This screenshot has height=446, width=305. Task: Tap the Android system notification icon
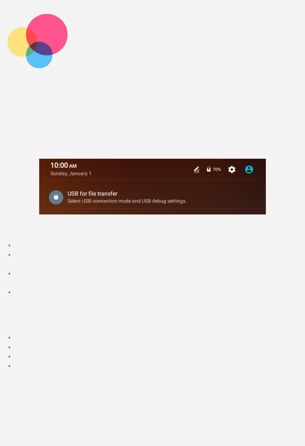tap(56, 197)
